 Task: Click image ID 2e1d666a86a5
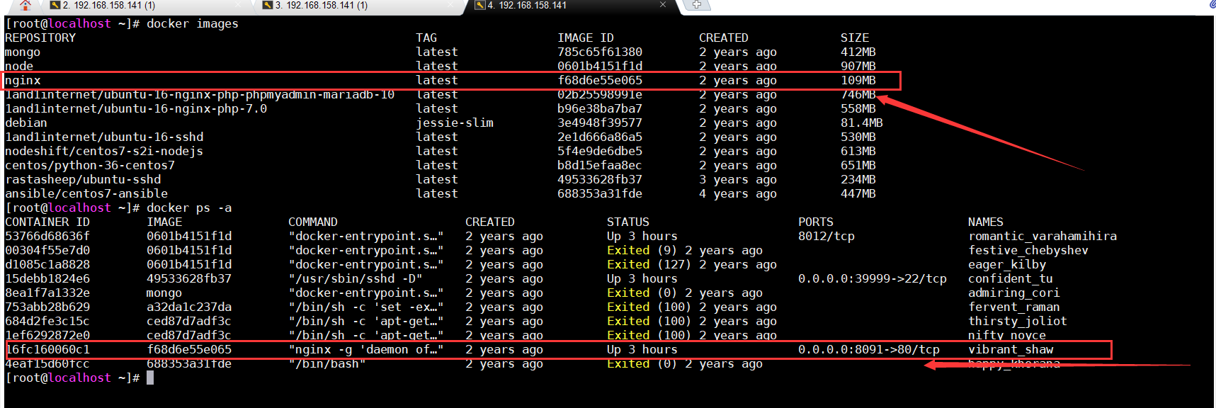[600, 137]
